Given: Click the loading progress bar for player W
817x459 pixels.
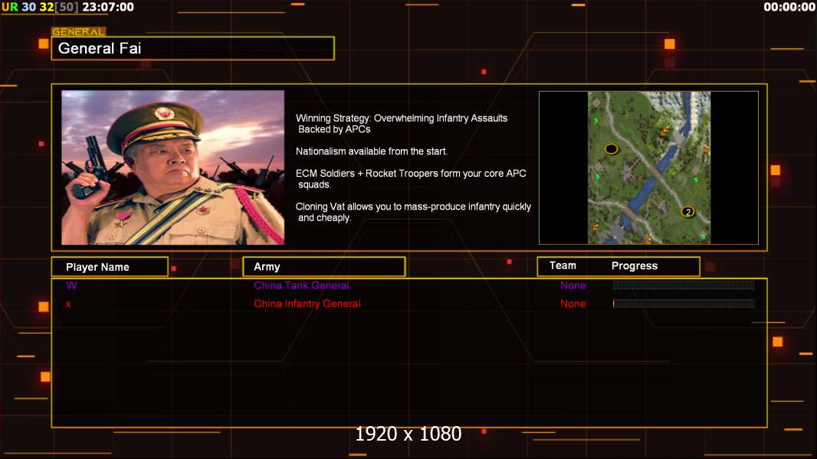Looking at the screenshot, I should click(x=684, y=285).
